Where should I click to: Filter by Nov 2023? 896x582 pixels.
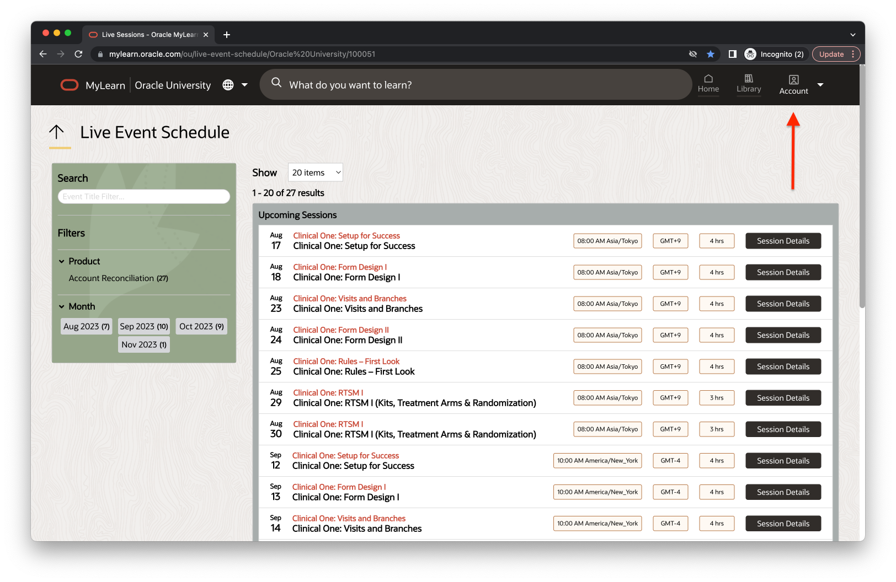(144, 344)
